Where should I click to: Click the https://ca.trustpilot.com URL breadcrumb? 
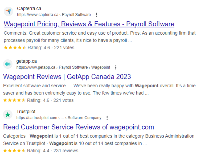tap(59, 118)
